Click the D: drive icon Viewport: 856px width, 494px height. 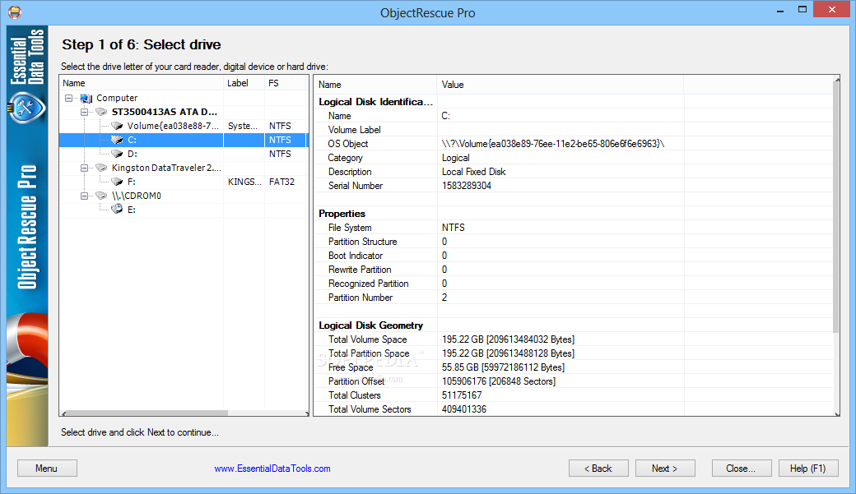(117, 155)
